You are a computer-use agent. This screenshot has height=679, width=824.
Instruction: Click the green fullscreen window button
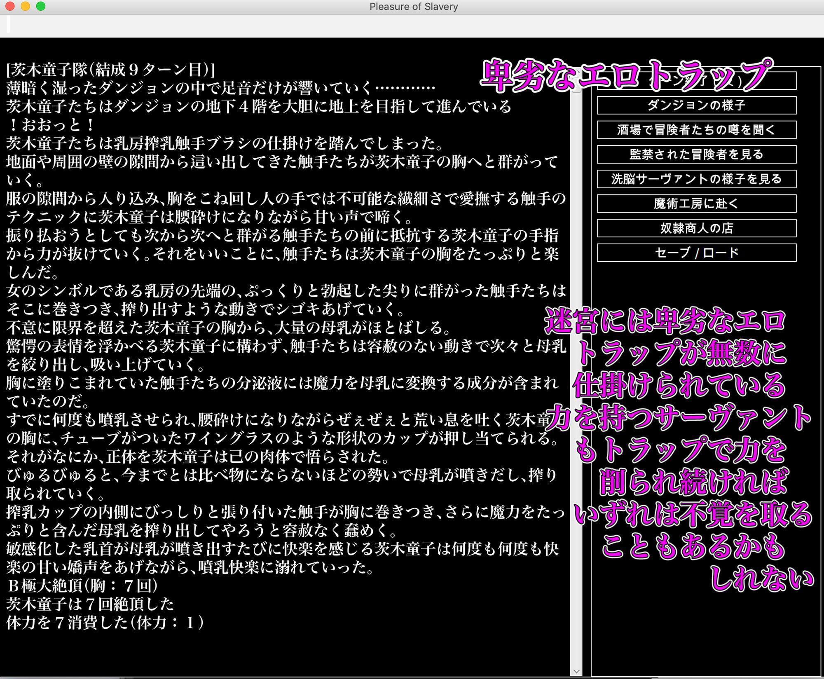[x=40, y=6]
